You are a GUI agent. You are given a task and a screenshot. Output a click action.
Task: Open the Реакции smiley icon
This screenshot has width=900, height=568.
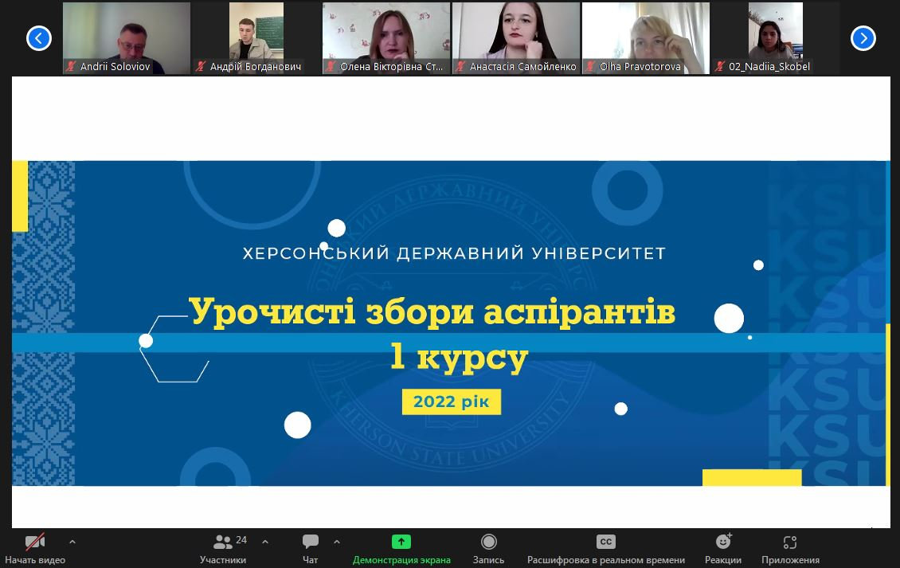tap(724, 542)
